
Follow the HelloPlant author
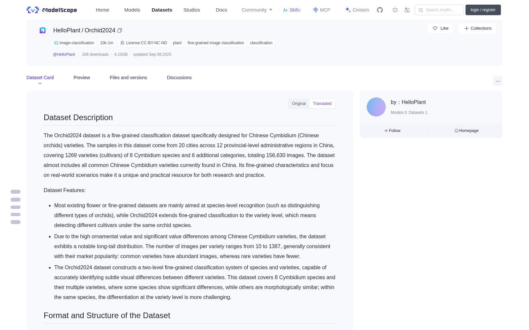click(392, 131)
